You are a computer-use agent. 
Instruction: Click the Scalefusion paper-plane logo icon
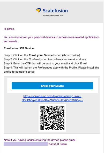pos(39,10)
